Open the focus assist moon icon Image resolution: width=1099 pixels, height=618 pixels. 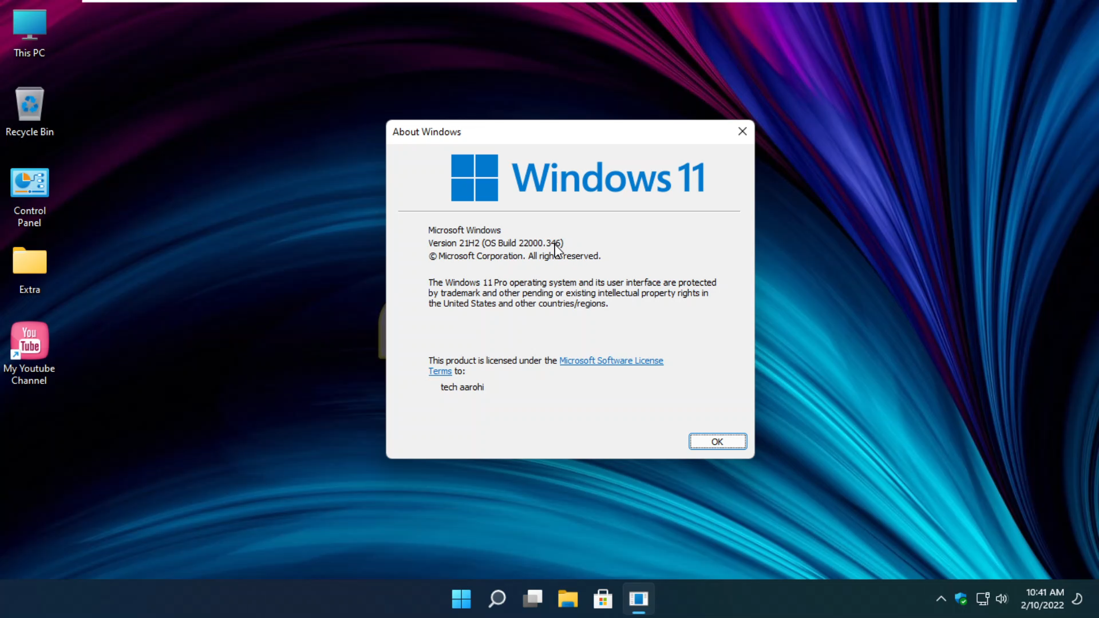1077,599
